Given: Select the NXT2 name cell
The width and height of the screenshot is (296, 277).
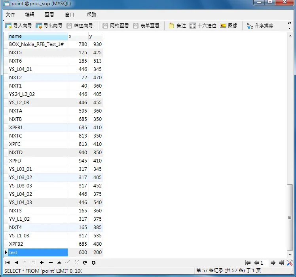Looking at the screenshot, I should pos(38,78).
